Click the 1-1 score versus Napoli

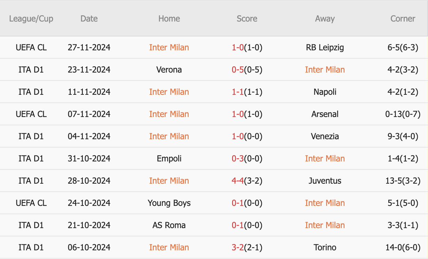[x=238, y=92]
